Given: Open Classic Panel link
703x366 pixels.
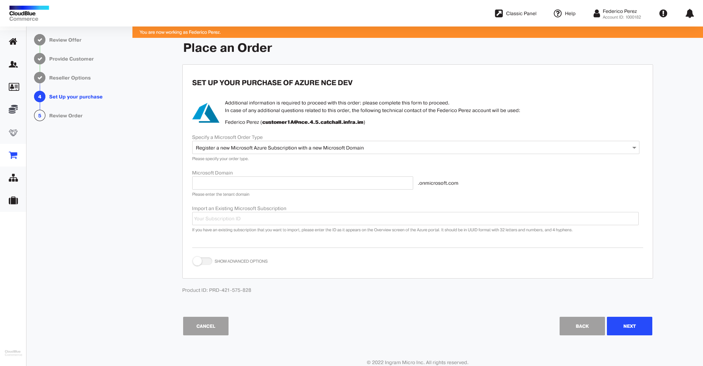Looking at the screenshot, I should 521,14.
